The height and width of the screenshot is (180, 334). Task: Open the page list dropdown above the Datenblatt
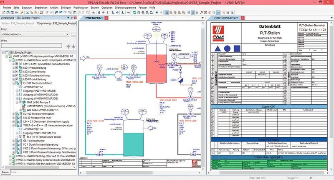coord(331,18)
